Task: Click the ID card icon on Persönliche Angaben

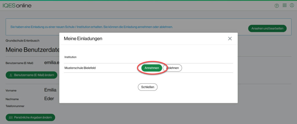Action: (11, 117)
